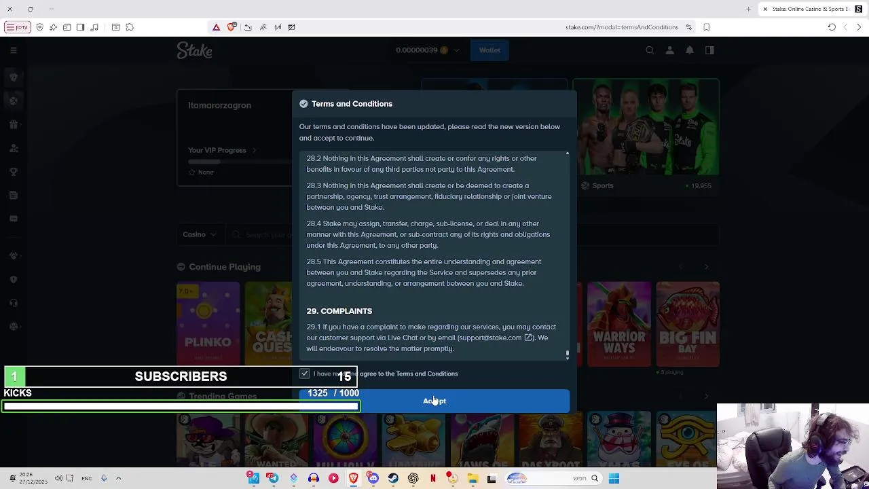Image resolution: width=869 pixels, height=489 pixels.
Task: Click the Windows Start button
Action: tap(614, 478)
